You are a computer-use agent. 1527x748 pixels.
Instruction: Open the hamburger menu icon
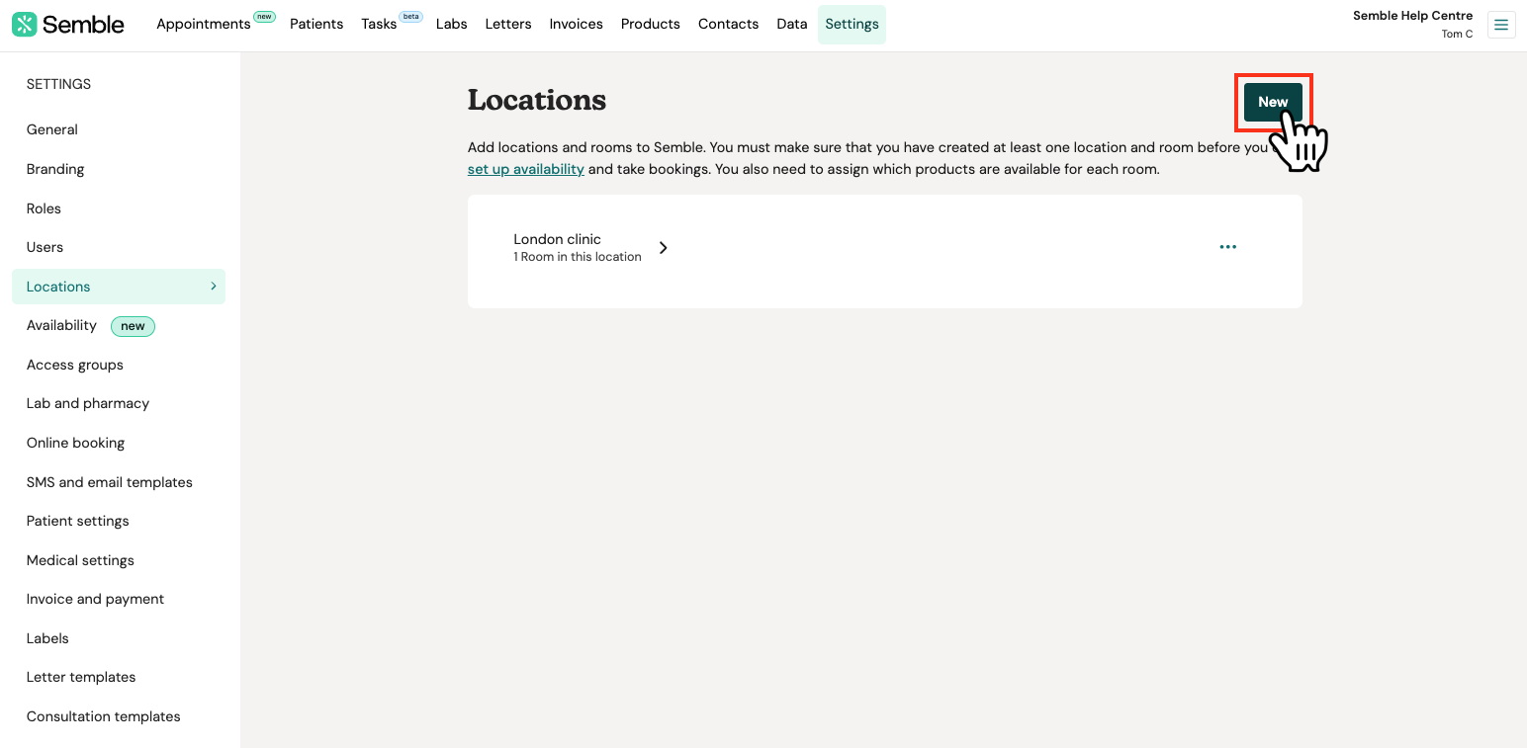1501,25
